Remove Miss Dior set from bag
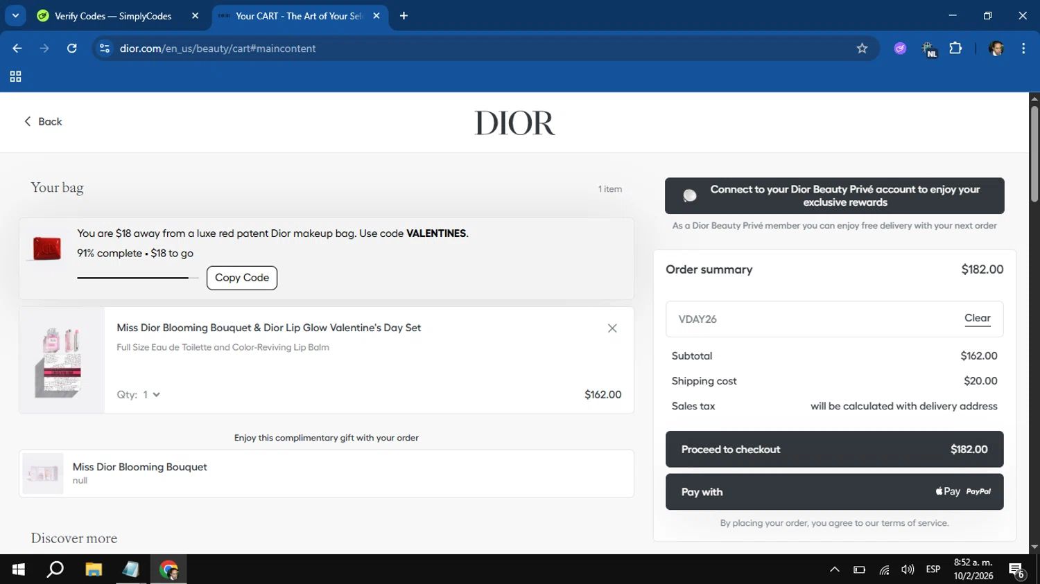1040x584 pixels. click(612, 328)
